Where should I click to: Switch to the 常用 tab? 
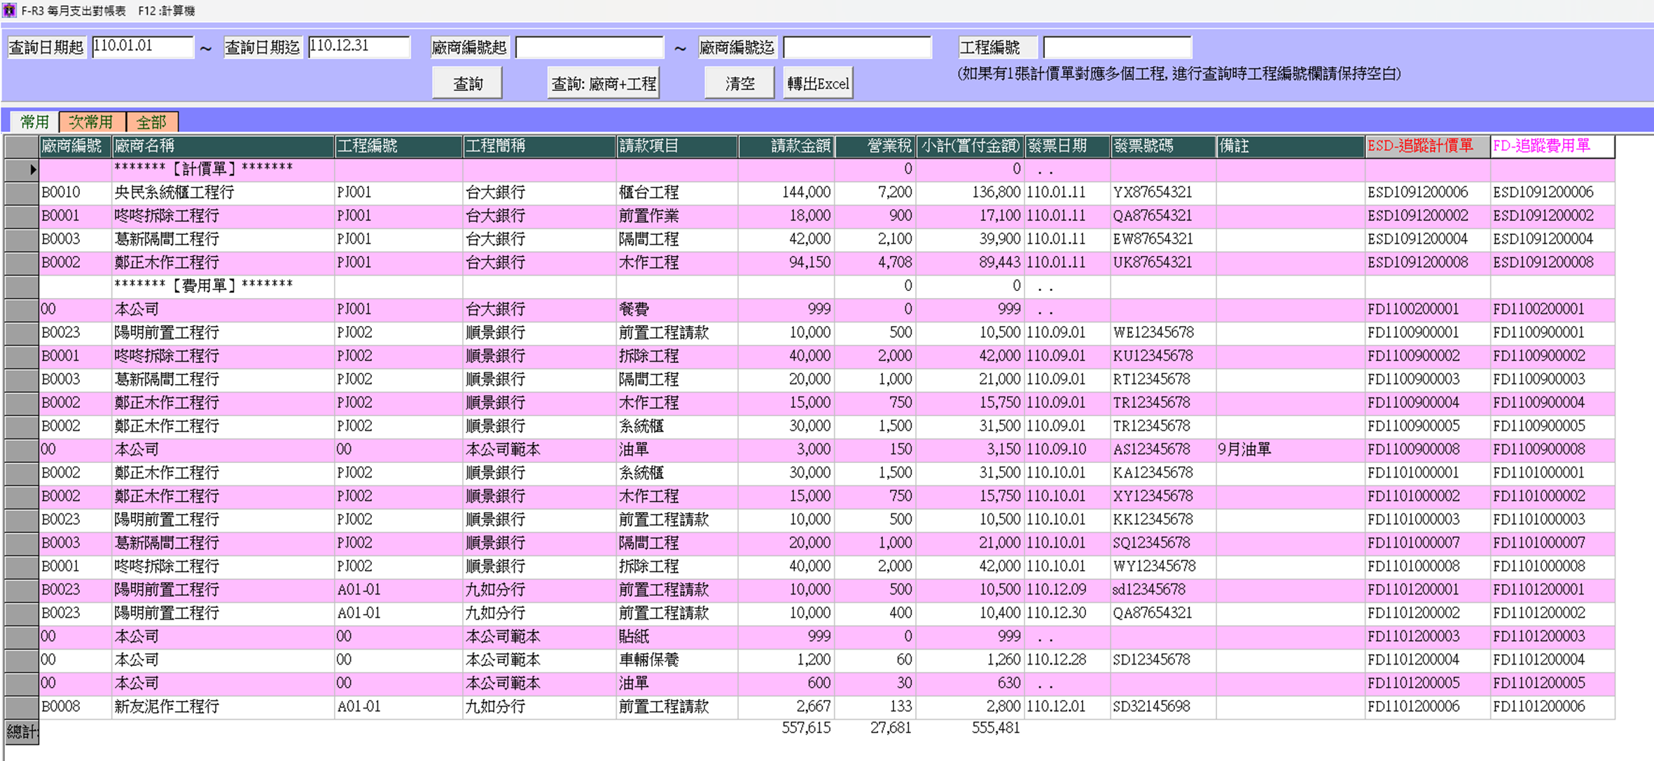34,122
